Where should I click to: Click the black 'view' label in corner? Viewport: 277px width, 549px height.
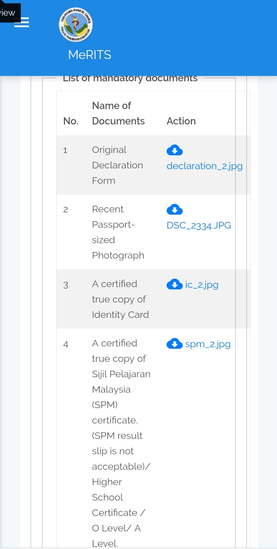coord(8,13)
